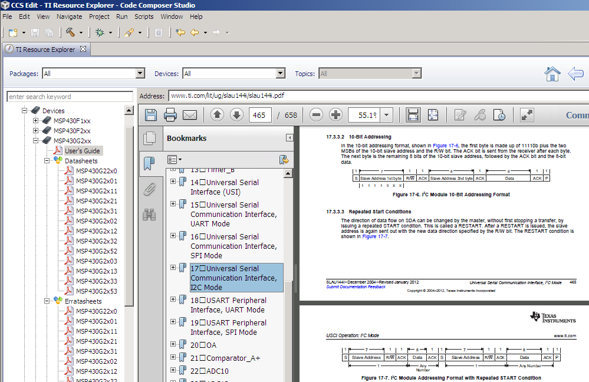Viewport: 589px width, 382px height.
Task: Zoom out with the minus button
Action: tap(316, 115)
